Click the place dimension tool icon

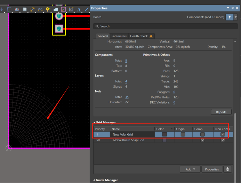point(71,9)
